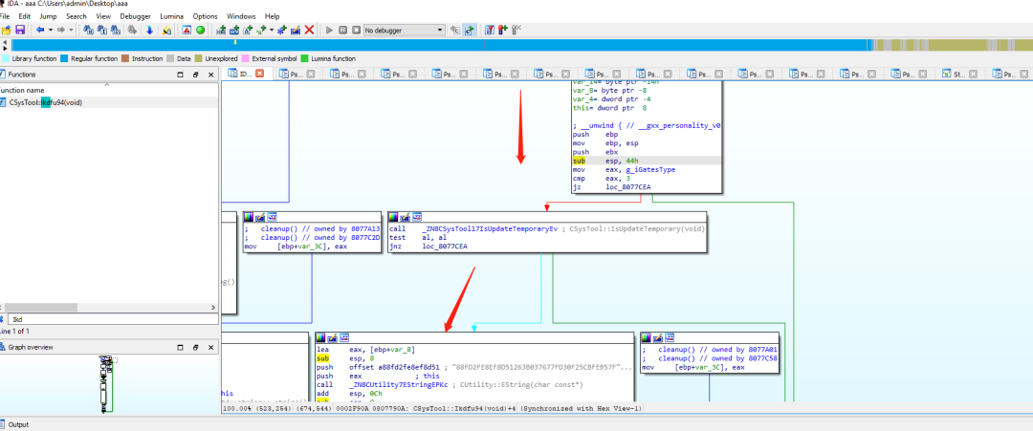Open the Jump menu

(x=48, y=16)
